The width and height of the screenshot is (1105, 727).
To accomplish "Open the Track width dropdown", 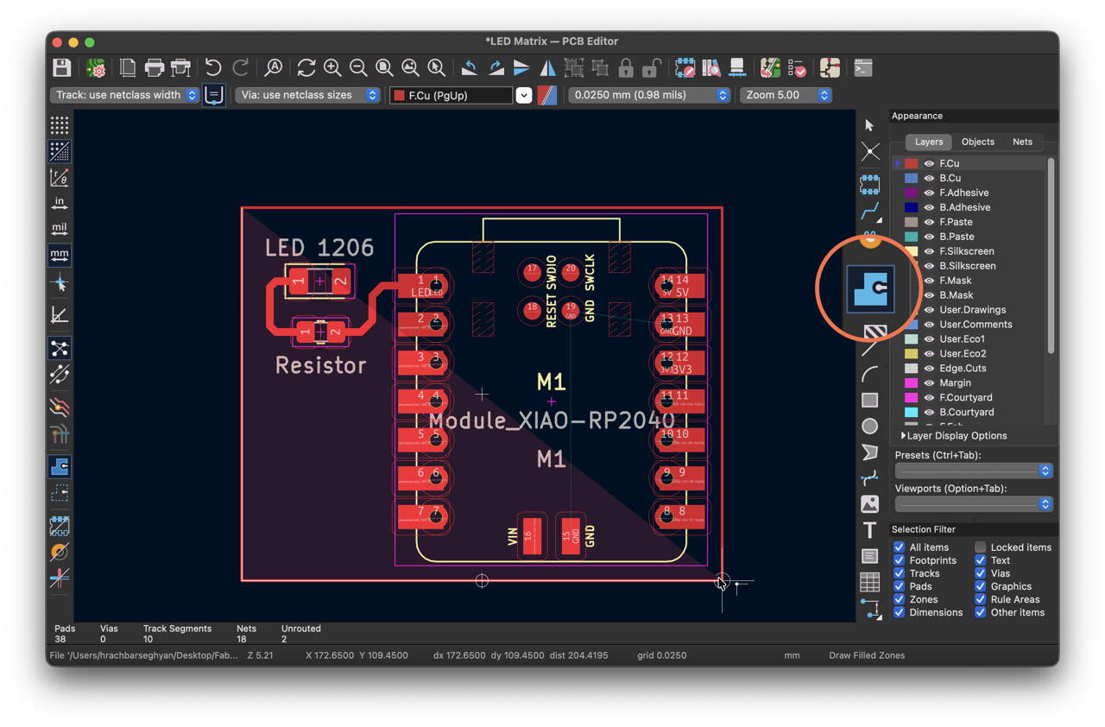I will click(125, 95).
